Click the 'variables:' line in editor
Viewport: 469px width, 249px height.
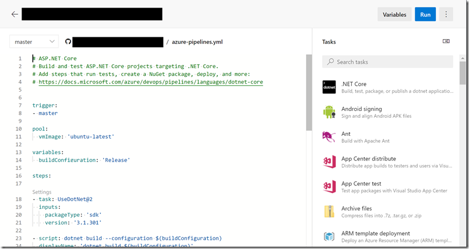(48, 152)
